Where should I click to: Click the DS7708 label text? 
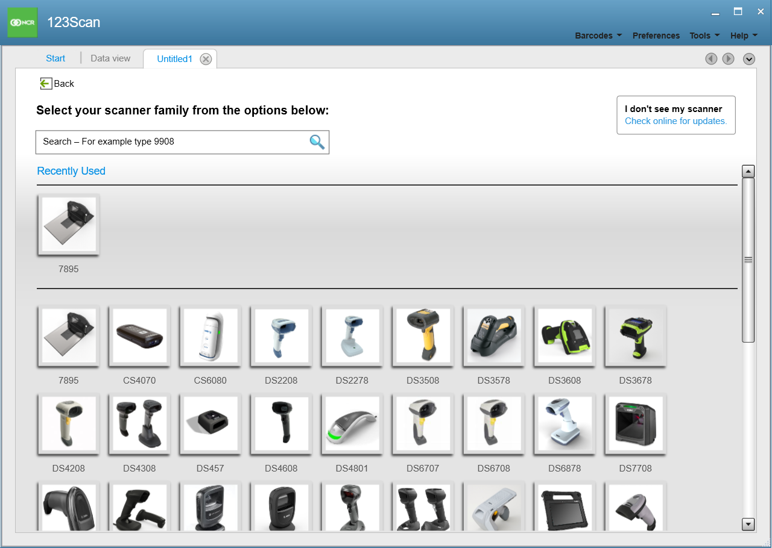[636, 469]
